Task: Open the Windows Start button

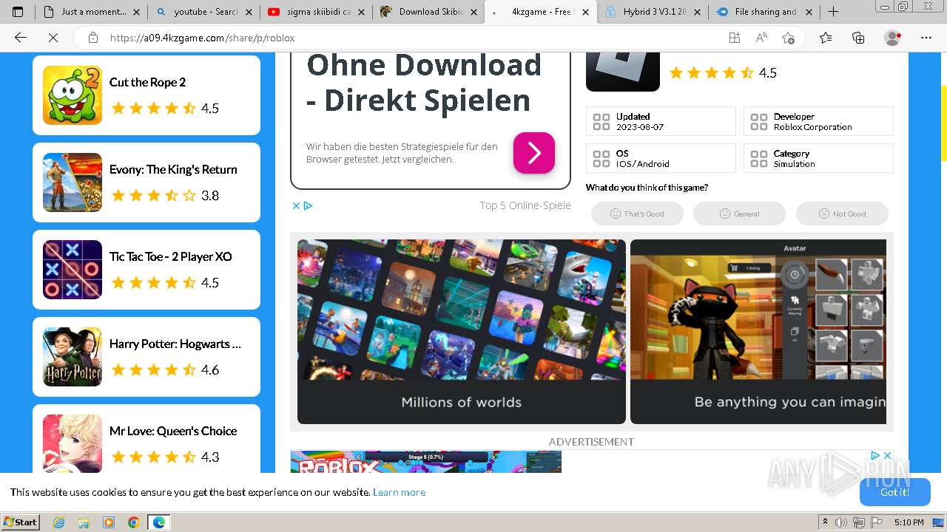Action: click(21, 522)
